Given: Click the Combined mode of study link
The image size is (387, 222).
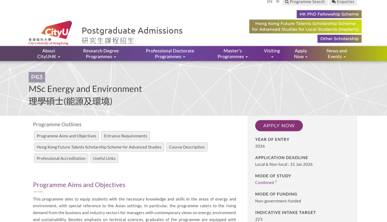Looking at the screenshot, I should click(x=264, y=183).
